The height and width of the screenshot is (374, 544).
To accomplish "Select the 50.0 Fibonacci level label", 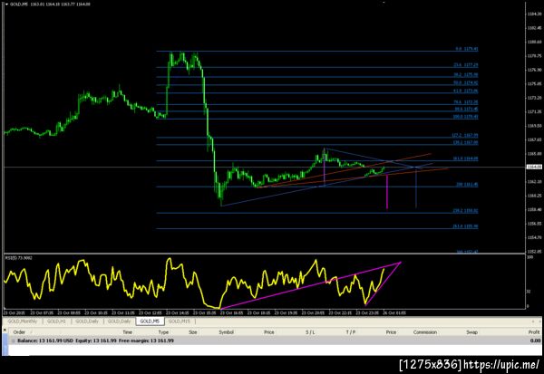I will coord(466,82).
